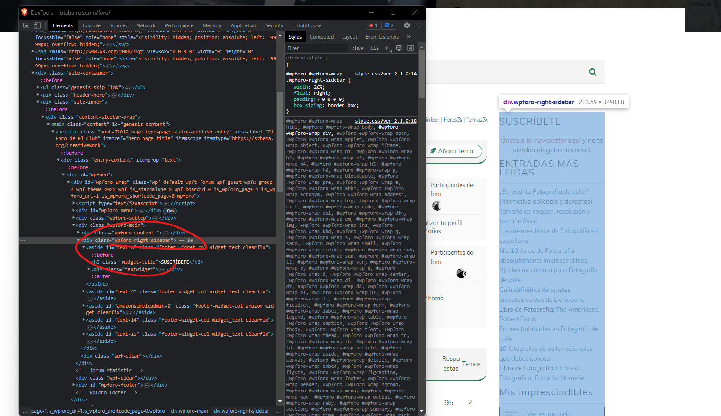Image resolution: width=721 pixels, height=416 pixels.
Task: Select the h3 widget-title SUSCRÍBETE row
Action: (147, 262)
